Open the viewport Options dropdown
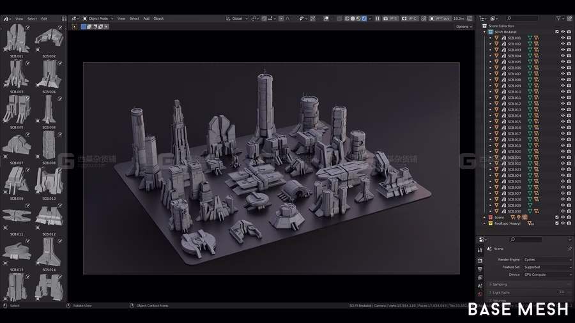Screen dimensions: 575x323 coord(464,26)
